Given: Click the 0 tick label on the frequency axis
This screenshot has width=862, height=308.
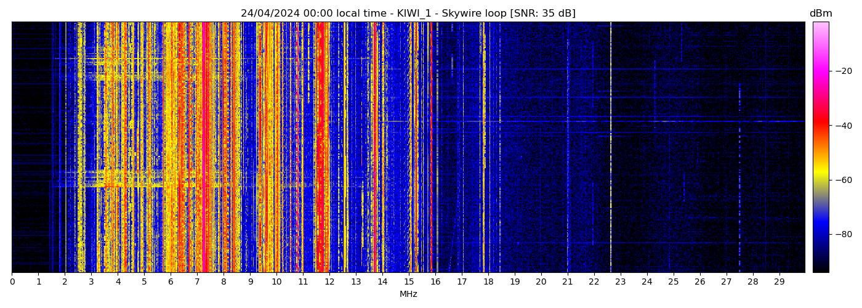Looking at the screenshot, I should click(x=12, y=282).
